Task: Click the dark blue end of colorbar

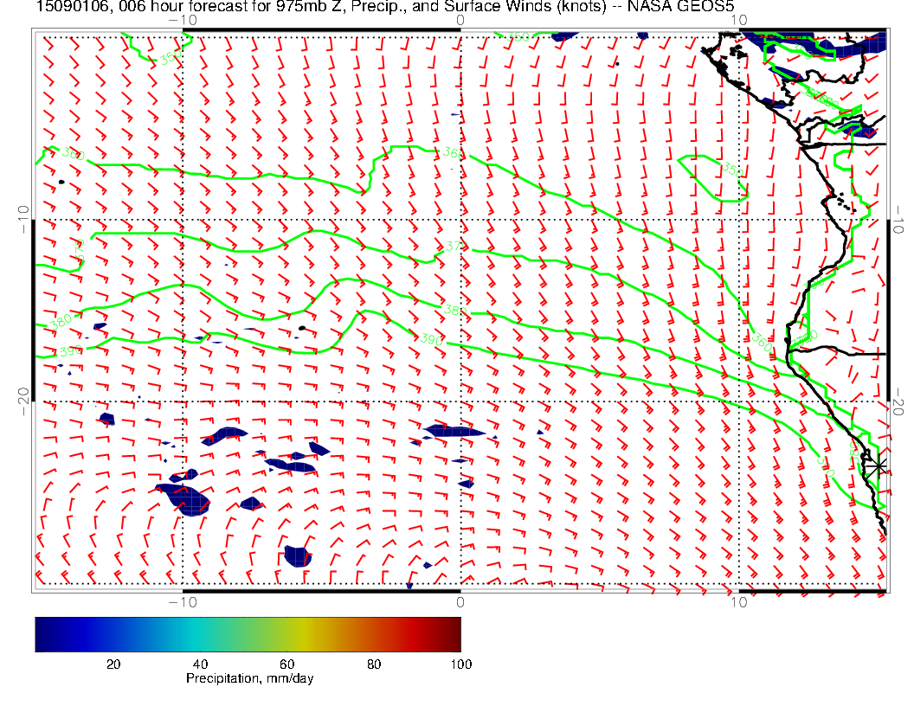Action: point(42,633)
